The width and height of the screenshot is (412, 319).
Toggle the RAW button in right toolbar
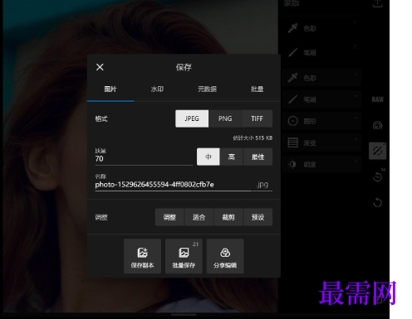tap(378, 99)
